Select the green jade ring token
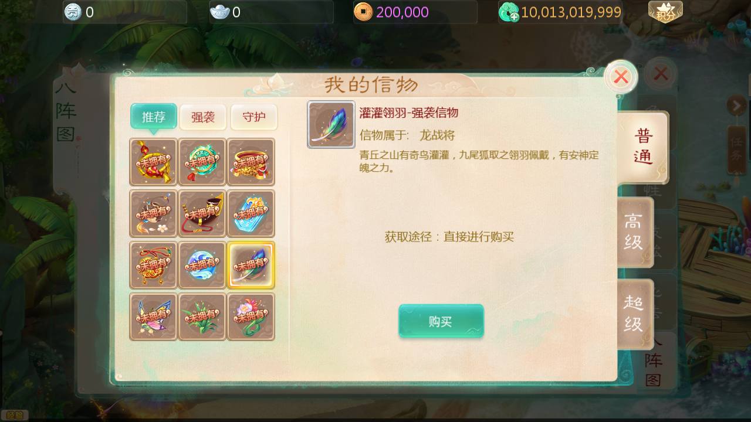 tap(202, 162)
